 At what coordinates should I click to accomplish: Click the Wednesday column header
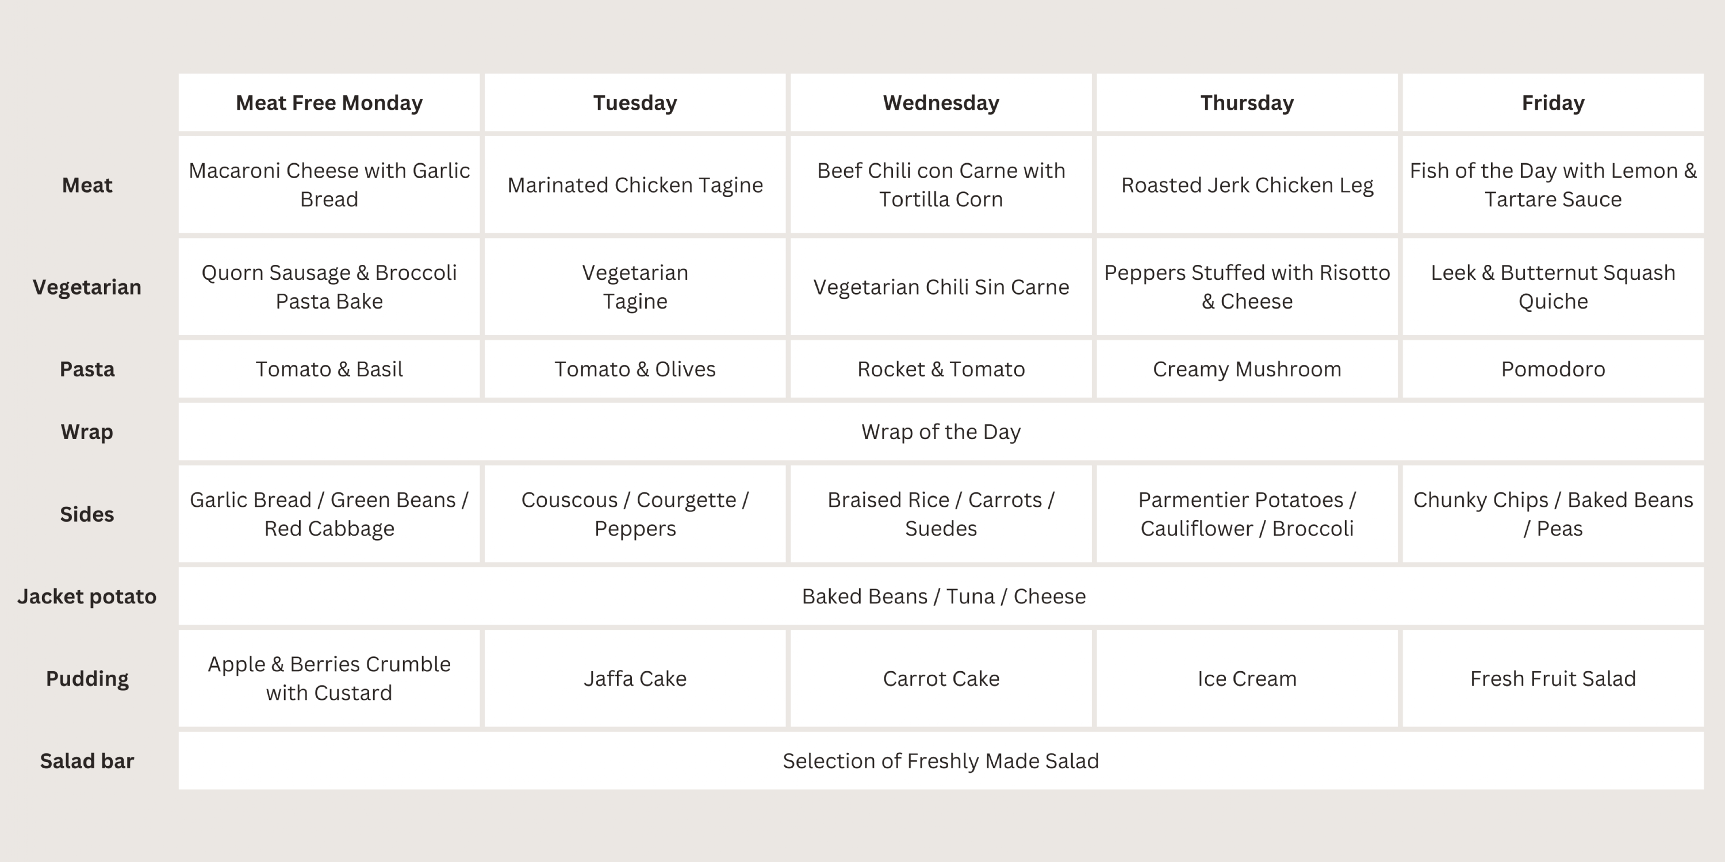point(941,103)
